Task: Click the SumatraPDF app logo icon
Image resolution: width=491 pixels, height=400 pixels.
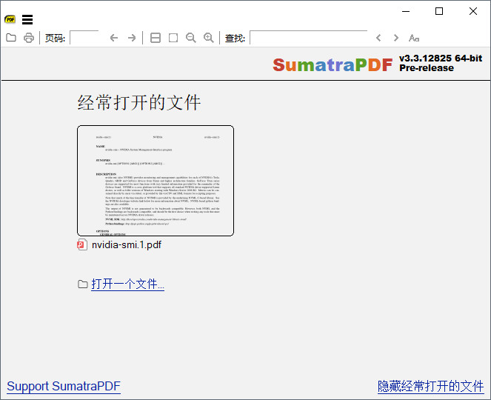Action: (10, 19)
